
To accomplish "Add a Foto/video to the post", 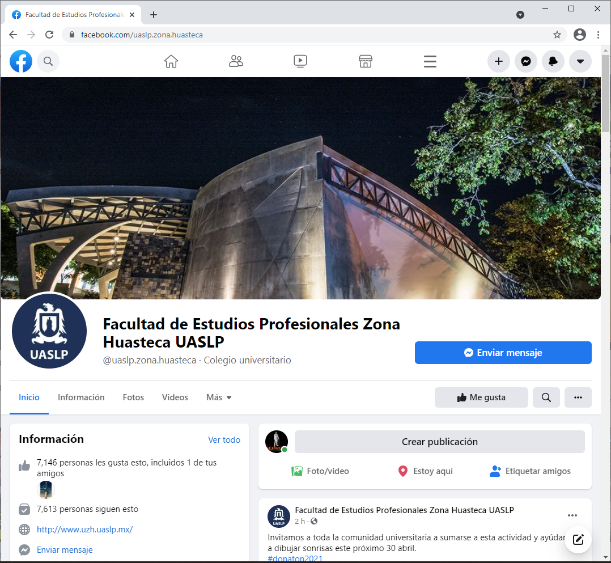I will (320, 471).
